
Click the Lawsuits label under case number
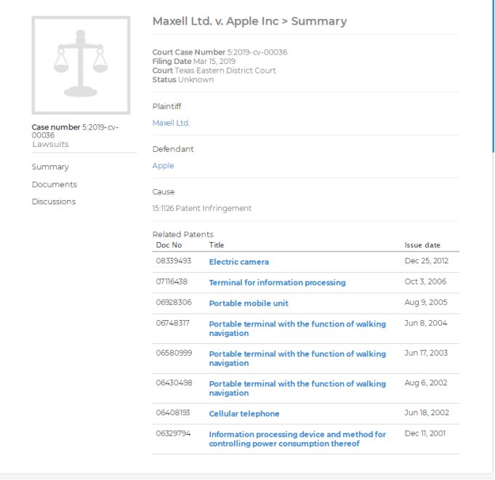[x=50, y=145]
